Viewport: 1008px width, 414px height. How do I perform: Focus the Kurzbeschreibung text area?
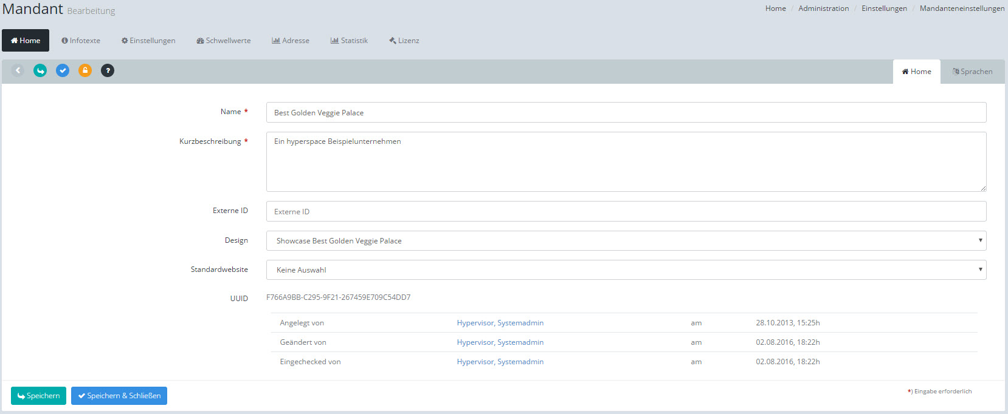626,161
